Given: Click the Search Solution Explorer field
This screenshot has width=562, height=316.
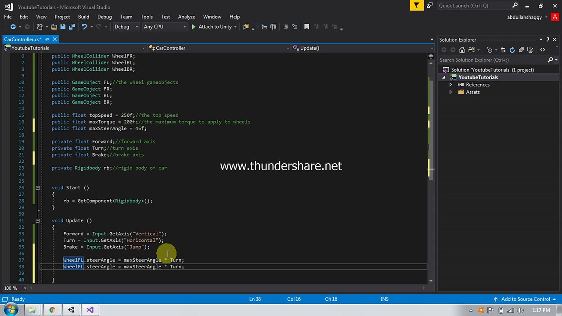Looking at the screenshot, I should 493,60.
